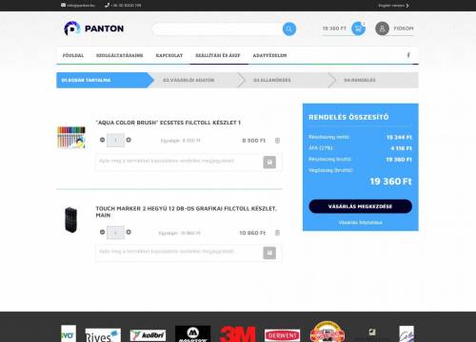Screen dimensions: 476x342
Task: Delete Touch Marker set from cart
Action: point(277,233)
